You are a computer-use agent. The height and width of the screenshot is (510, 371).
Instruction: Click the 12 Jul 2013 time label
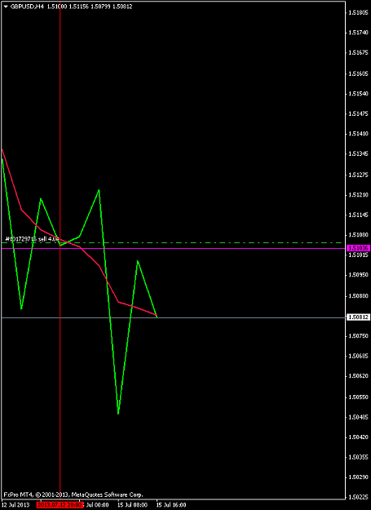pyautogui.click(x=15, y=505)
